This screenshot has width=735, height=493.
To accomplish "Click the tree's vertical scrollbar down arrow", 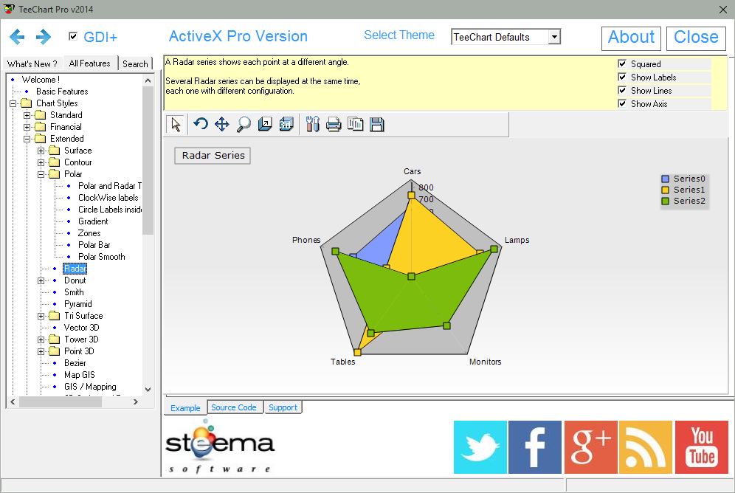I will (148, 390).
